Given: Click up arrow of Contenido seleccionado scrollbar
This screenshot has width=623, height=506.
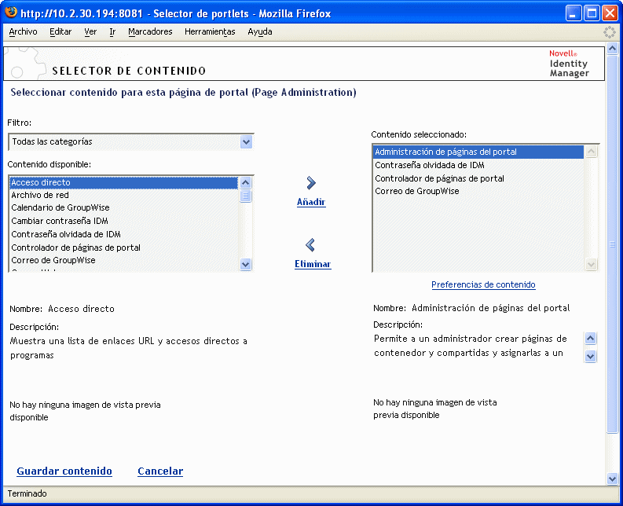Looking at the screenshot, I should tap(591, 152).
